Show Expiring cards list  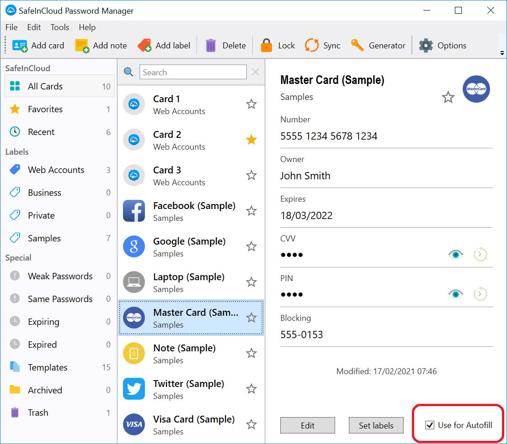pyautogui.click(x=60, y=322)
